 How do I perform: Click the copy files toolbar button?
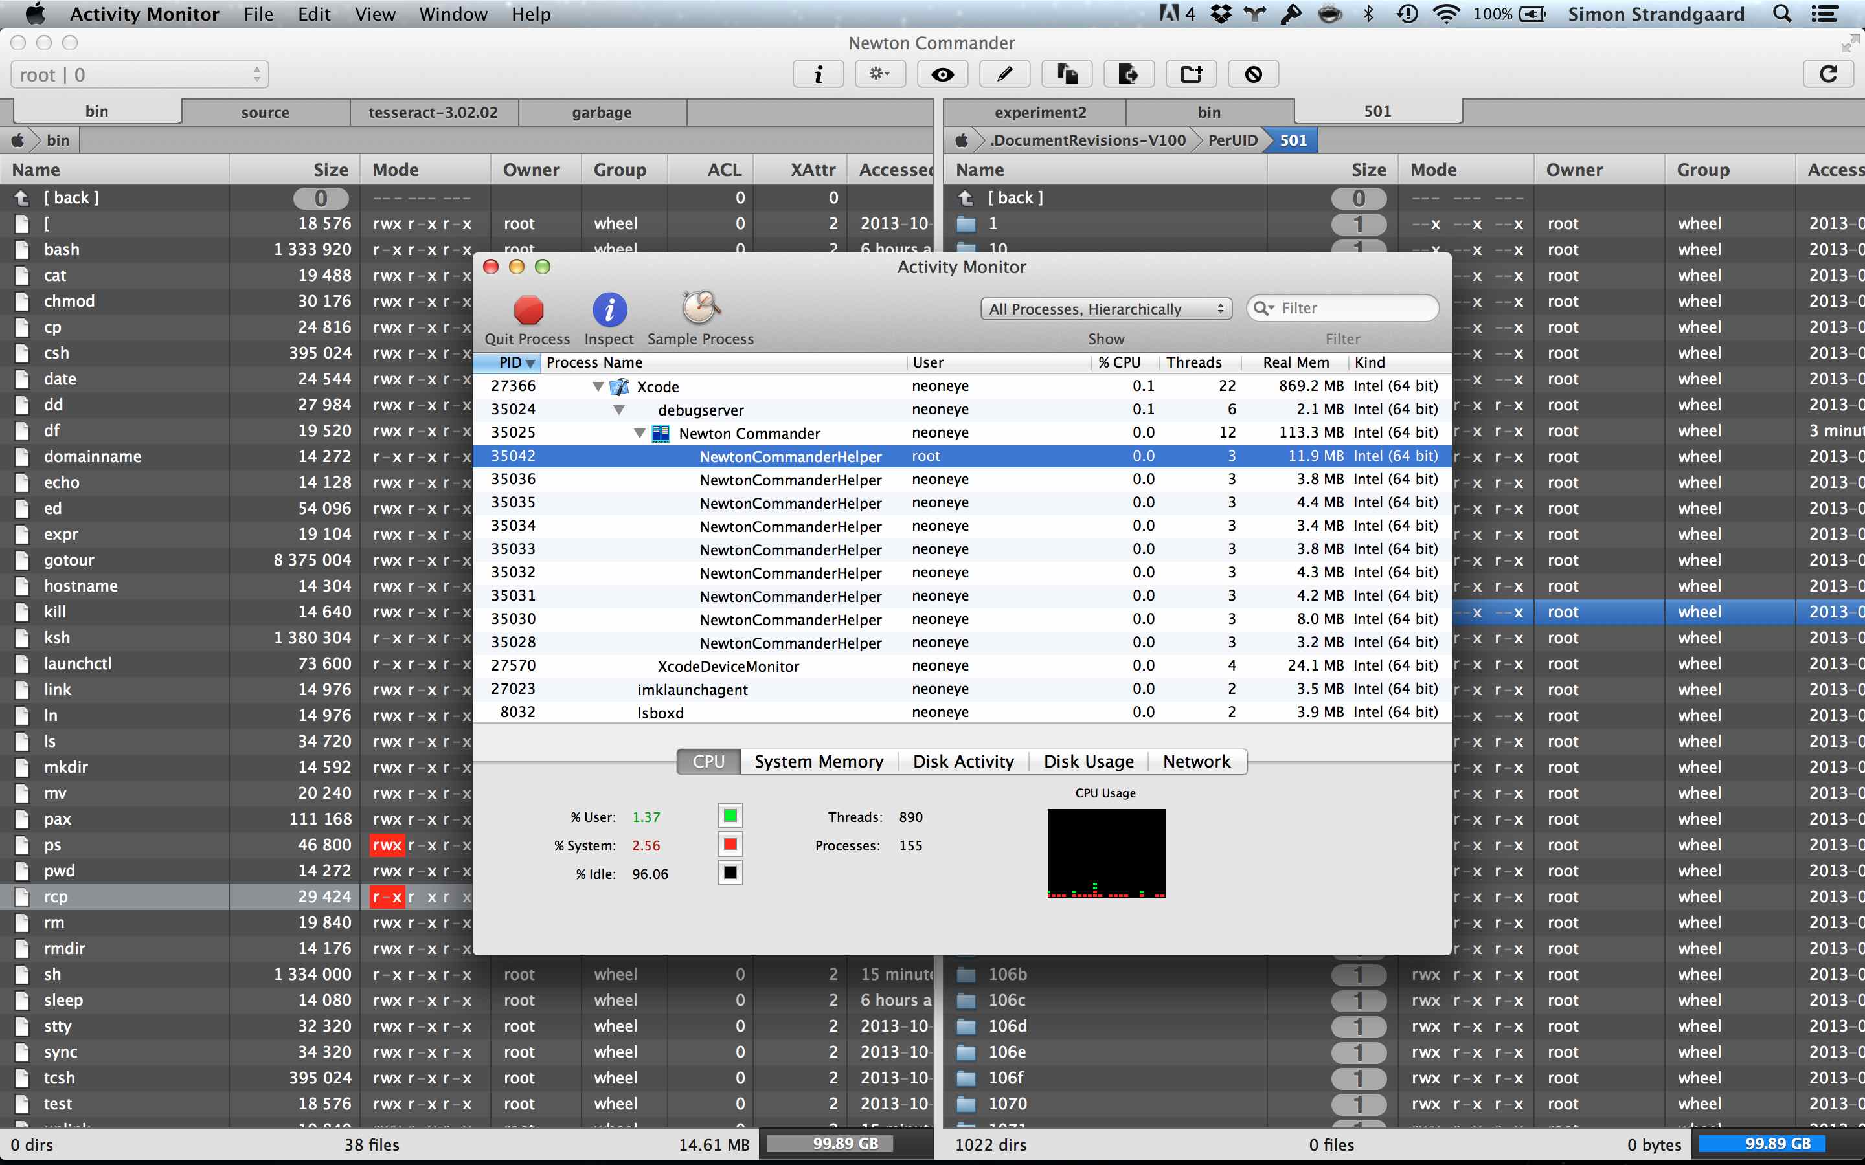coord(1067,74)
